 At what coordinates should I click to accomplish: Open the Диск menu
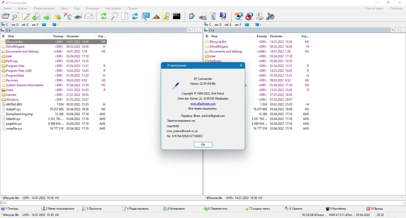64,8
